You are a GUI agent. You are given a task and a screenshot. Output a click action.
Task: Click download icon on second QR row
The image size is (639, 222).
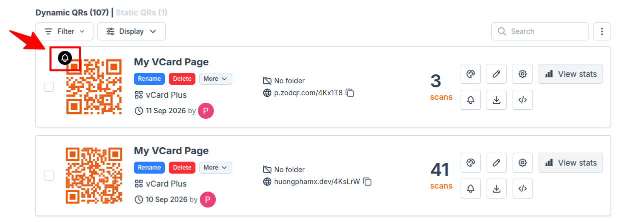coord(496,189)
